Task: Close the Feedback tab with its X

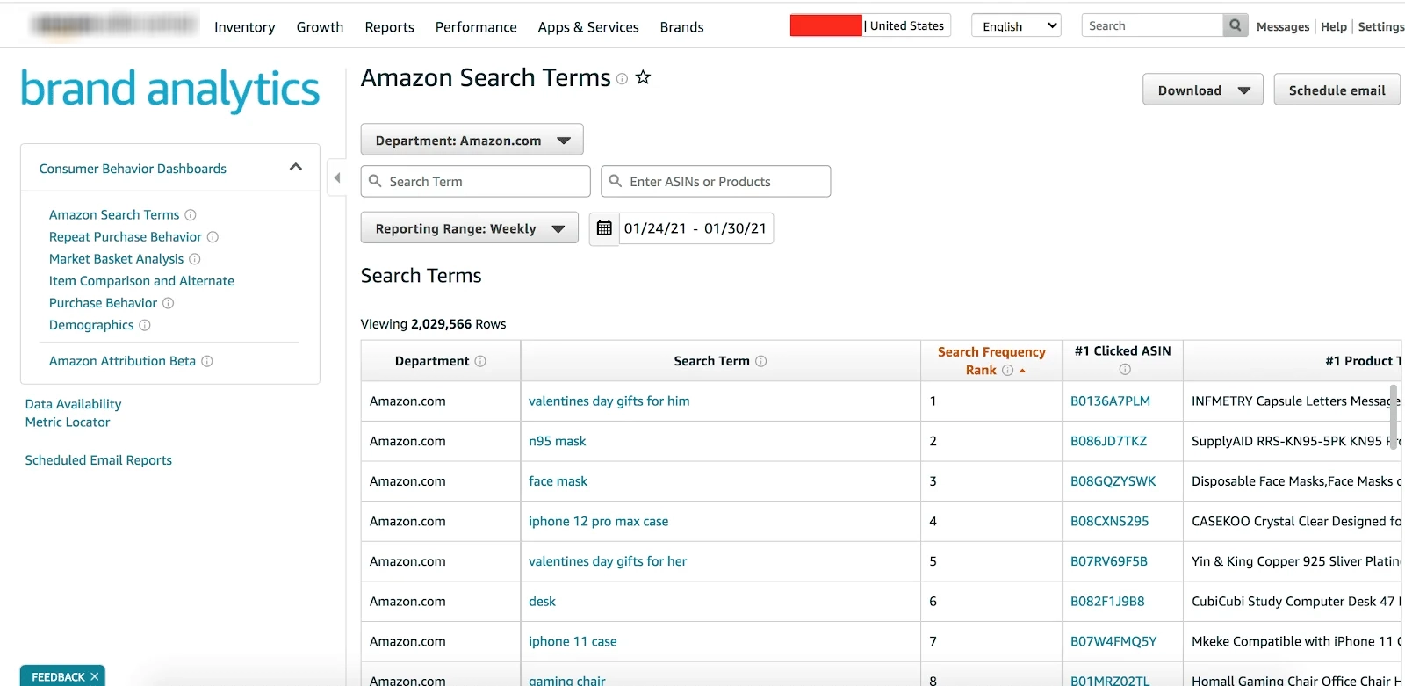Action: [x=94, y=676]
